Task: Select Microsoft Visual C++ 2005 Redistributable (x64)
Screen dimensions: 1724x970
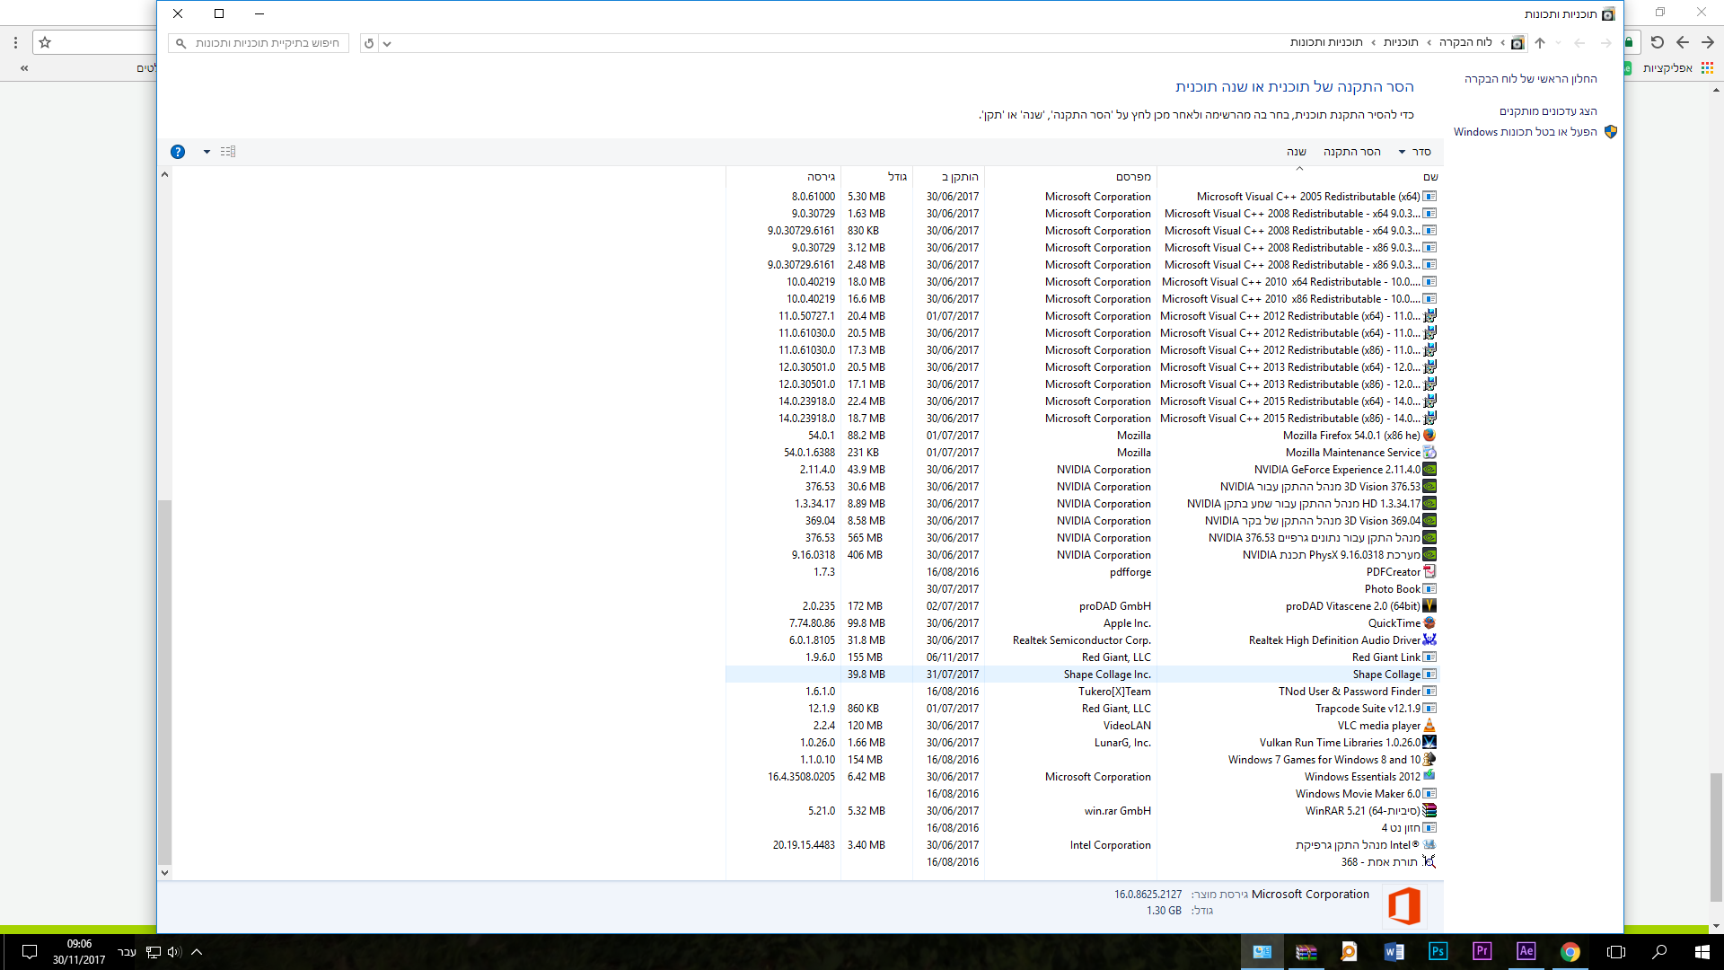Action: (1081, 197)
